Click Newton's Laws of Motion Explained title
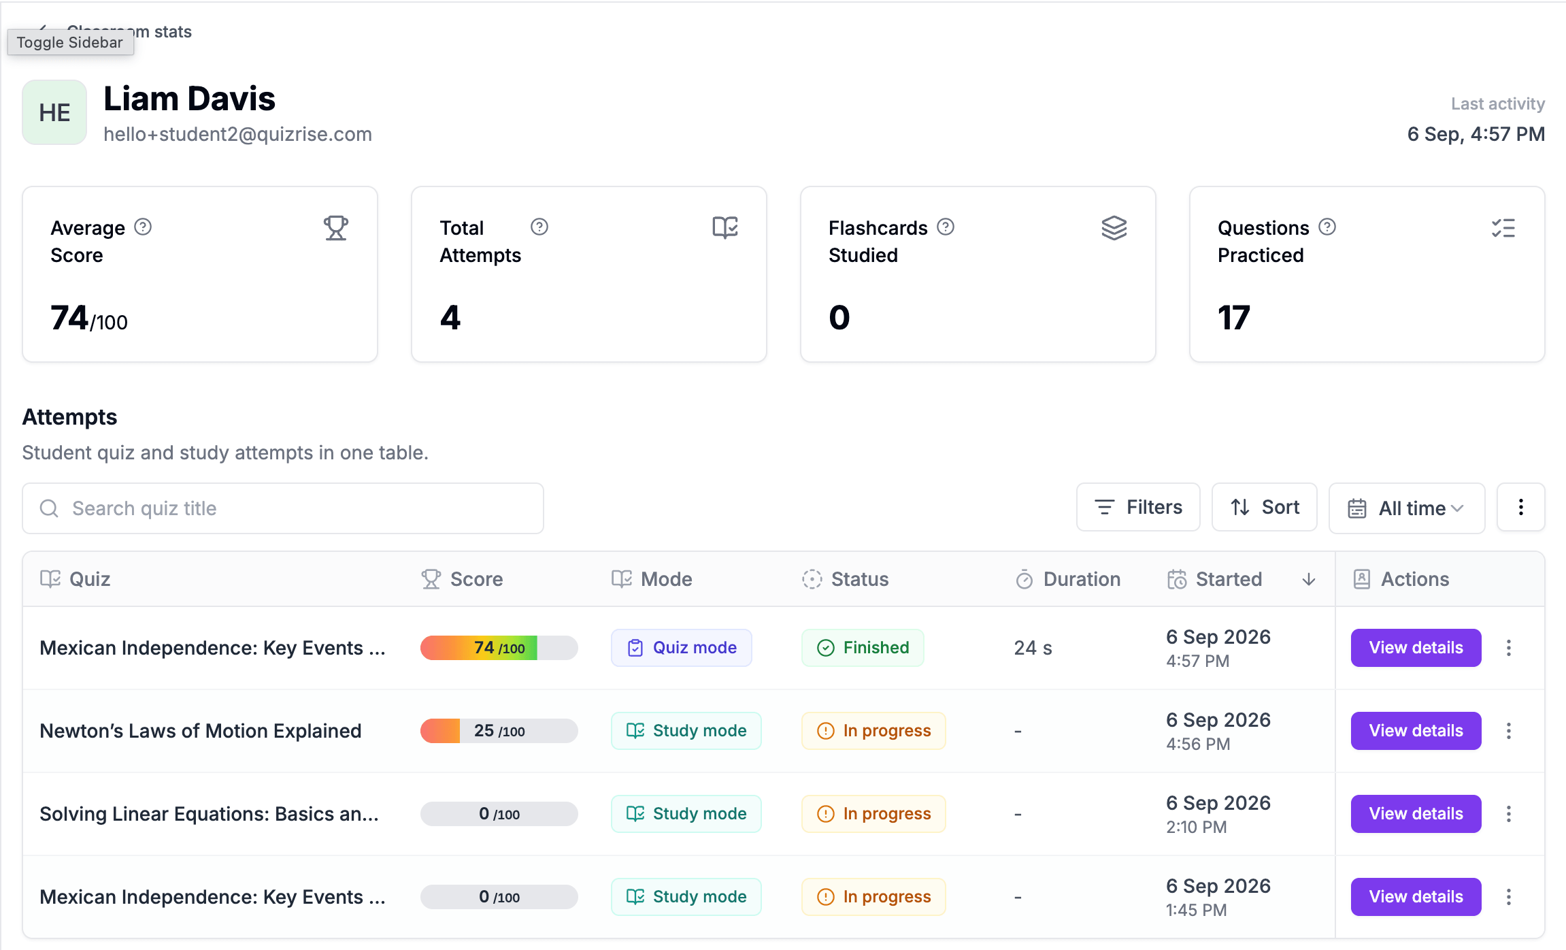Image resolution: width=1566 pixels, height=950 pixels. (201, 731)
